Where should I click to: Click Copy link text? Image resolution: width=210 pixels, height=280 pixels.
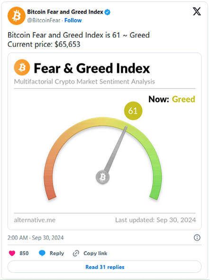click(95, 253)
